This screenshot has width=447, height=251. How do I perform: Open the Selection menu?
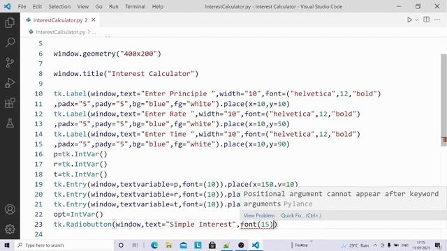click(59, 6)
